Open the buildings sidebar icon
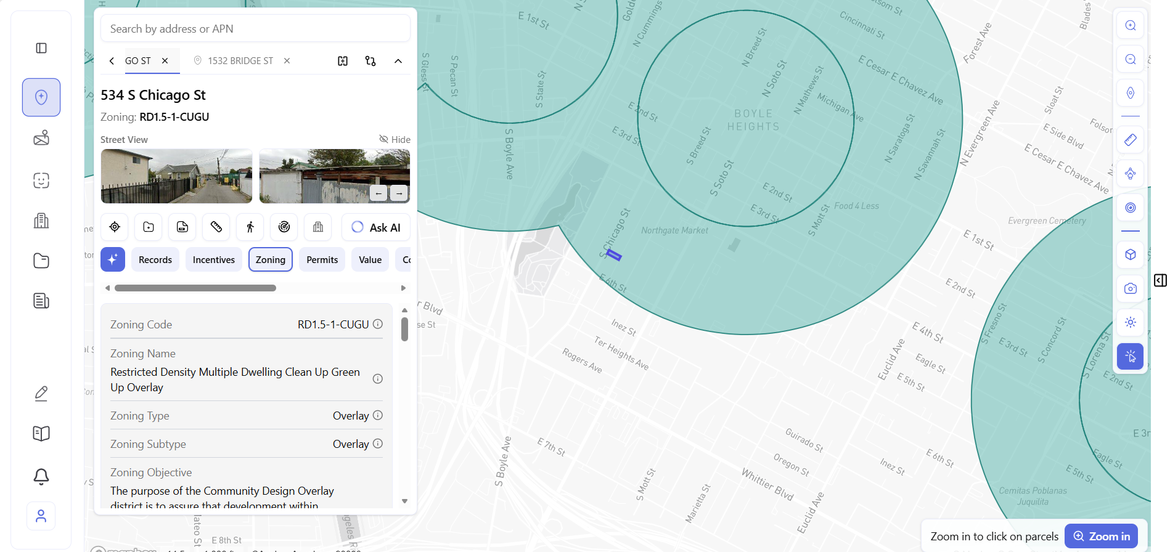The width and height of the screenshot is (1170, 552). [x=41, y=221]
